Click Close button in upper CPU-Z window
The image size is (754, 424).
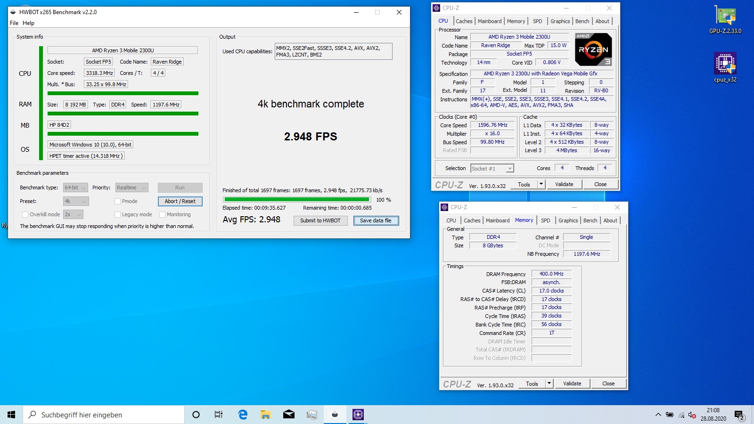[x=600, y=184]
